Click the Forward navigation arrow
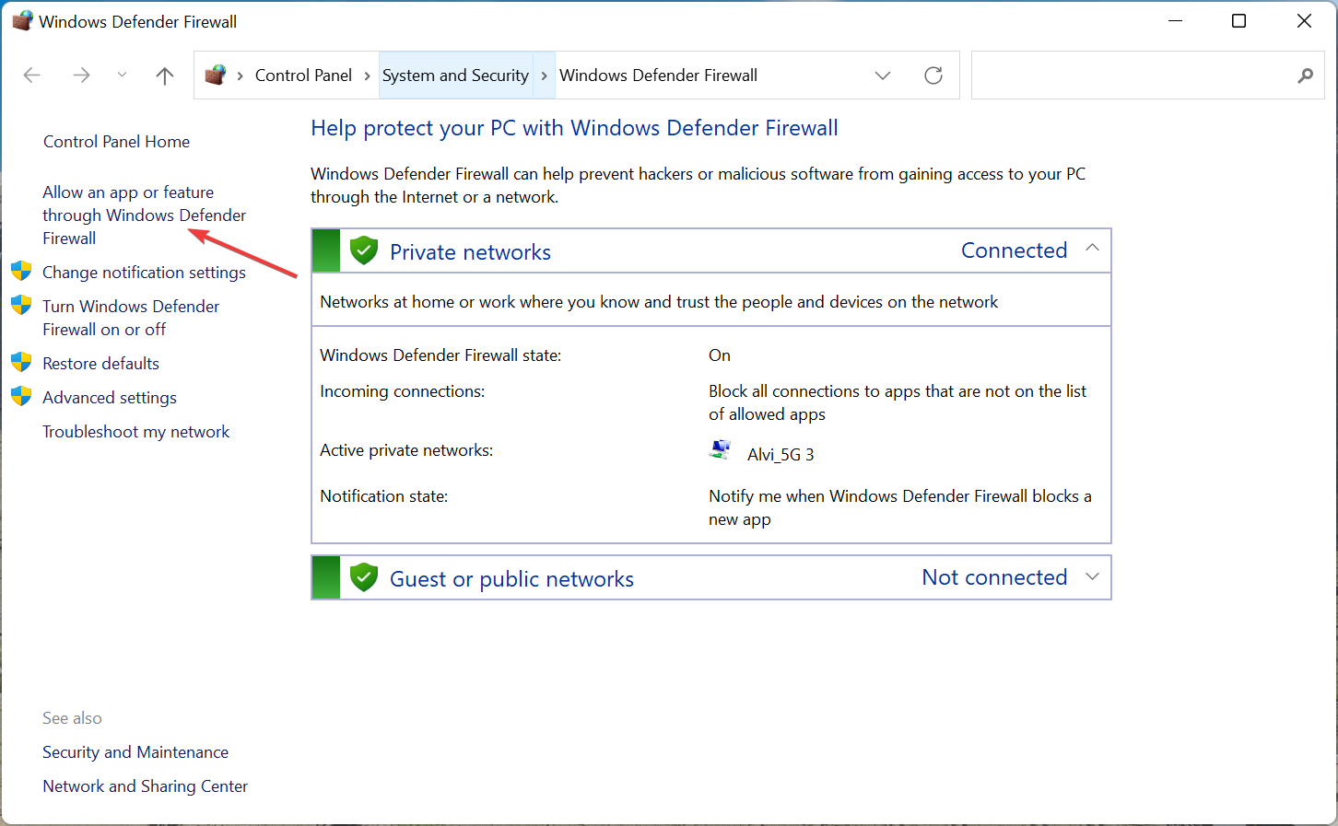The image size is (1338, 826). click(x=81, y=76)
